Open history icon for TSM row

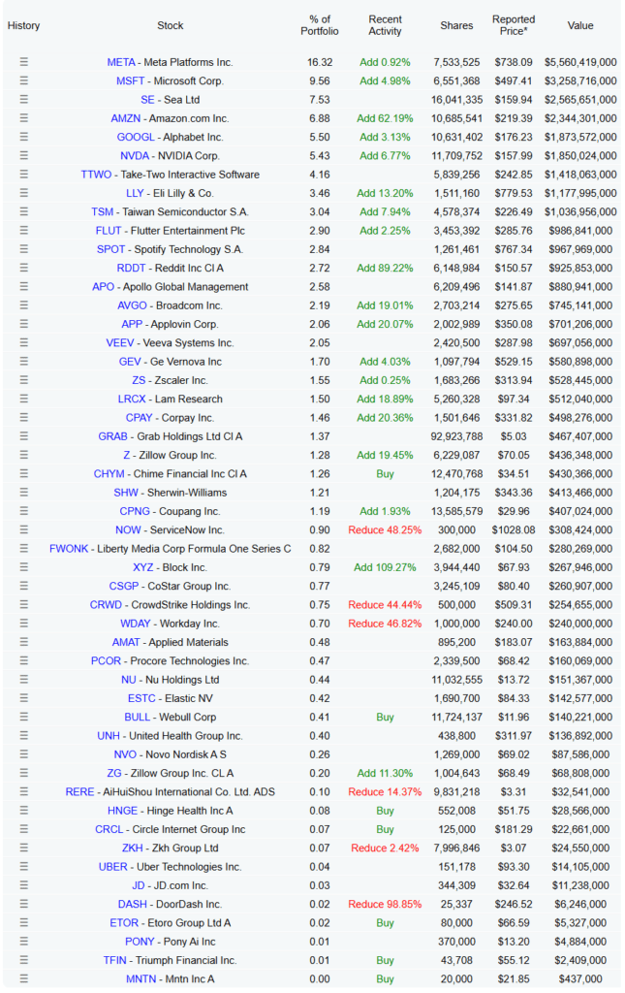tap(24, 211)
